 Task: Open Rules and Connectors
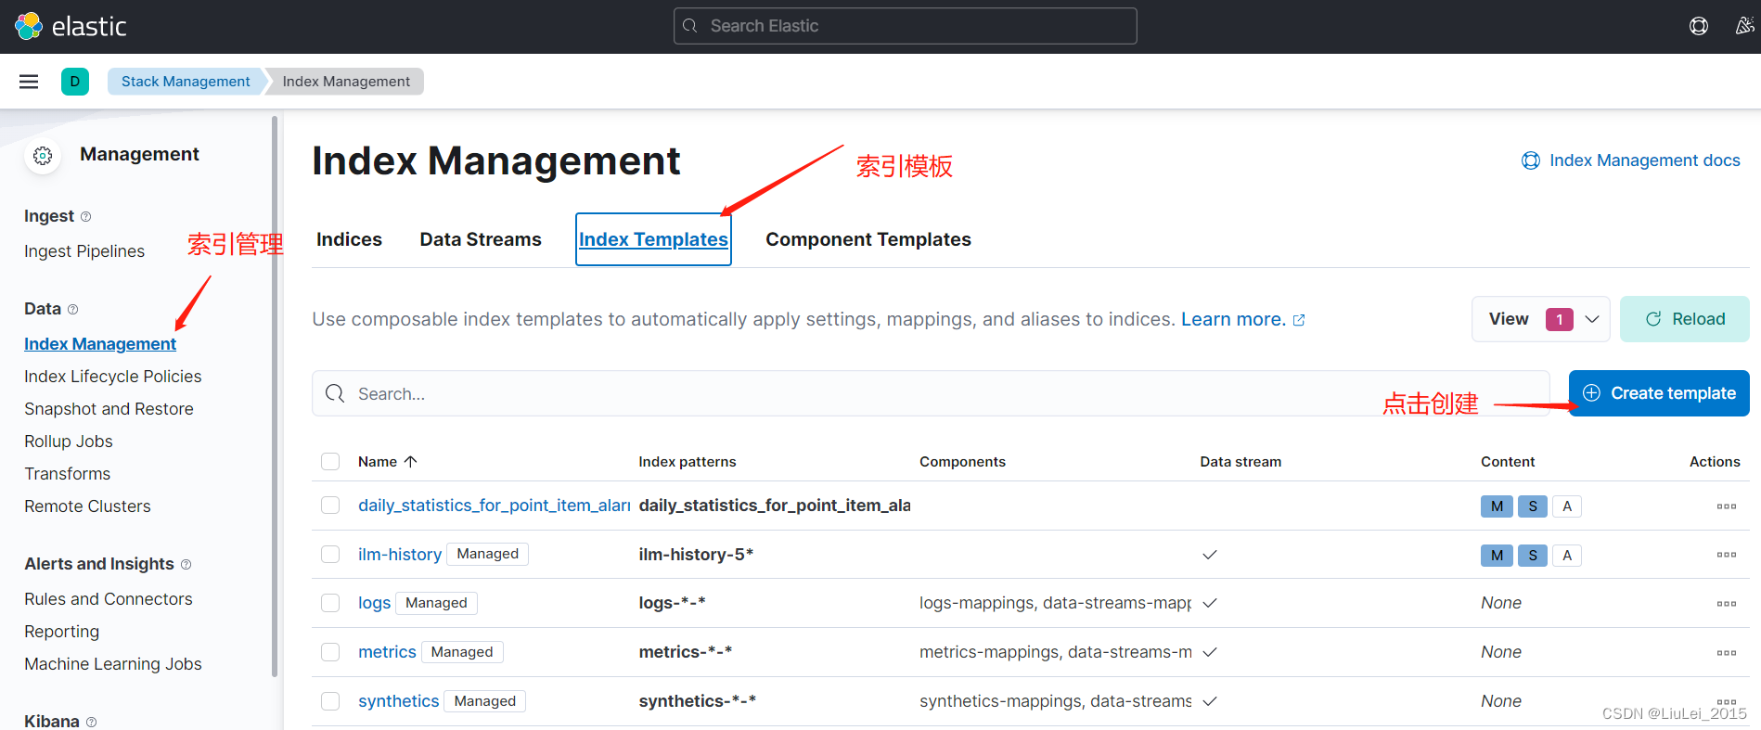pyautogui.click(x=109, y=599)
